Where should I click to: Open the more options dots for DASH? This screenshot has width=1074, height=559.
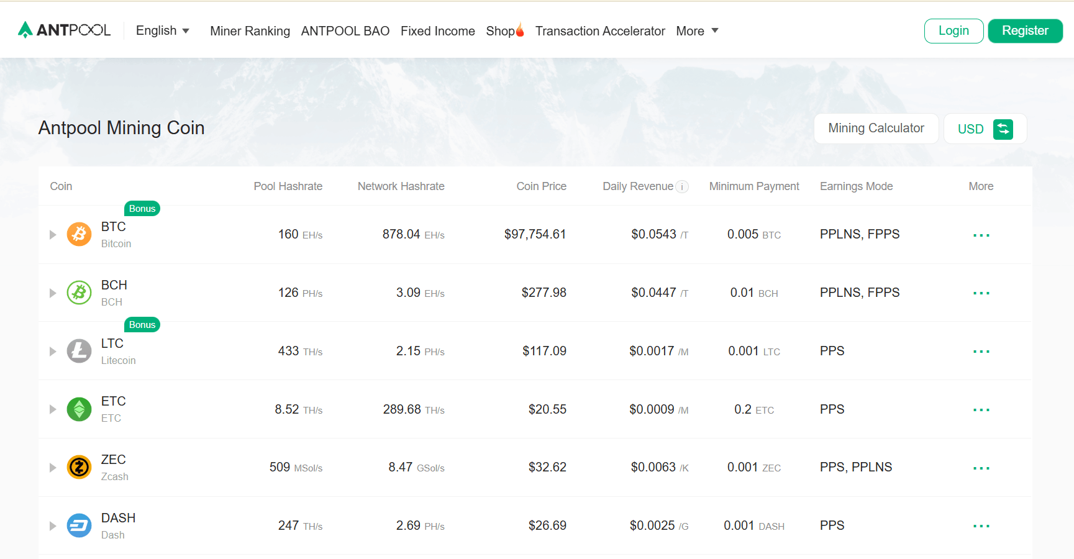click(981, 526)
